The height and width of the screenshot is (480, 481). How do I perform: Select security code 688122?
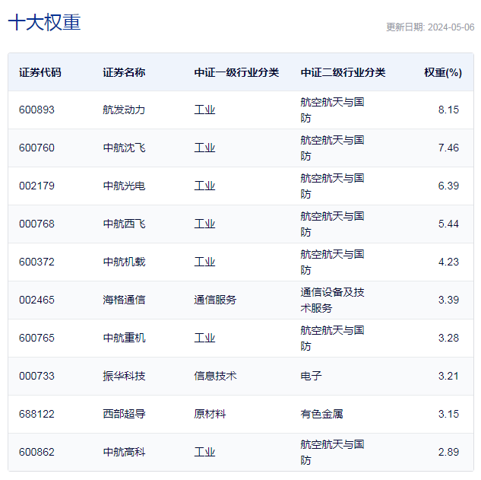[36, 414]
